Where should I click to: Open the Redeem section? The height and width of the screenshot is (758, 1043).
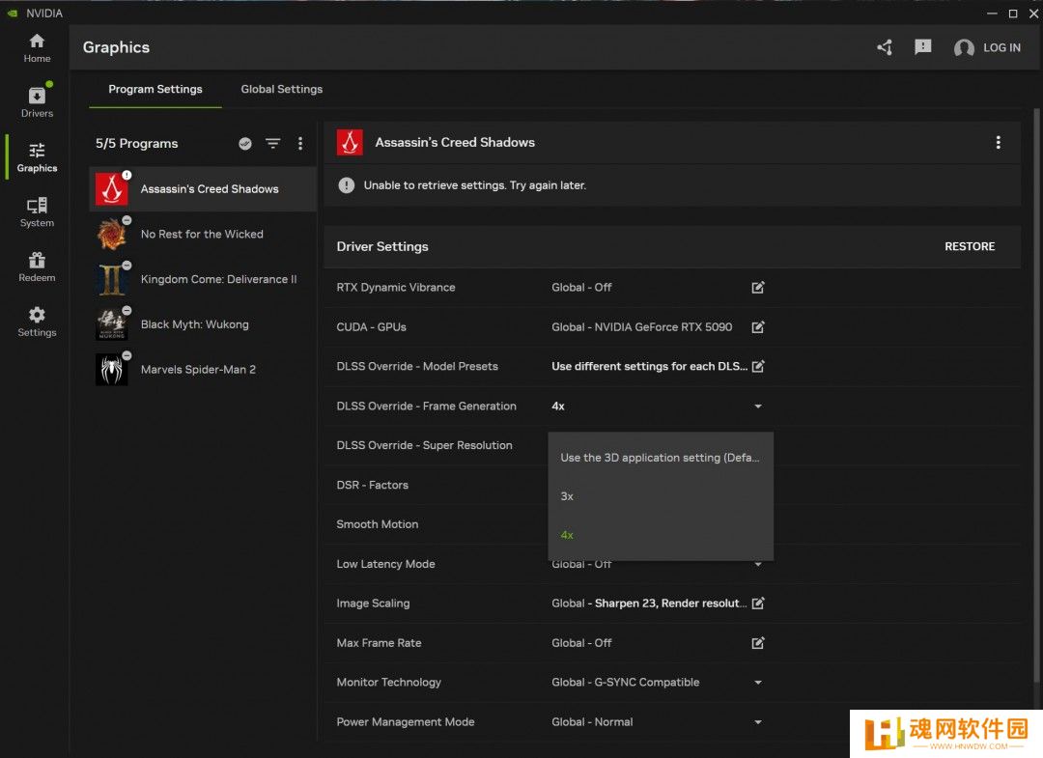point(37,267)
